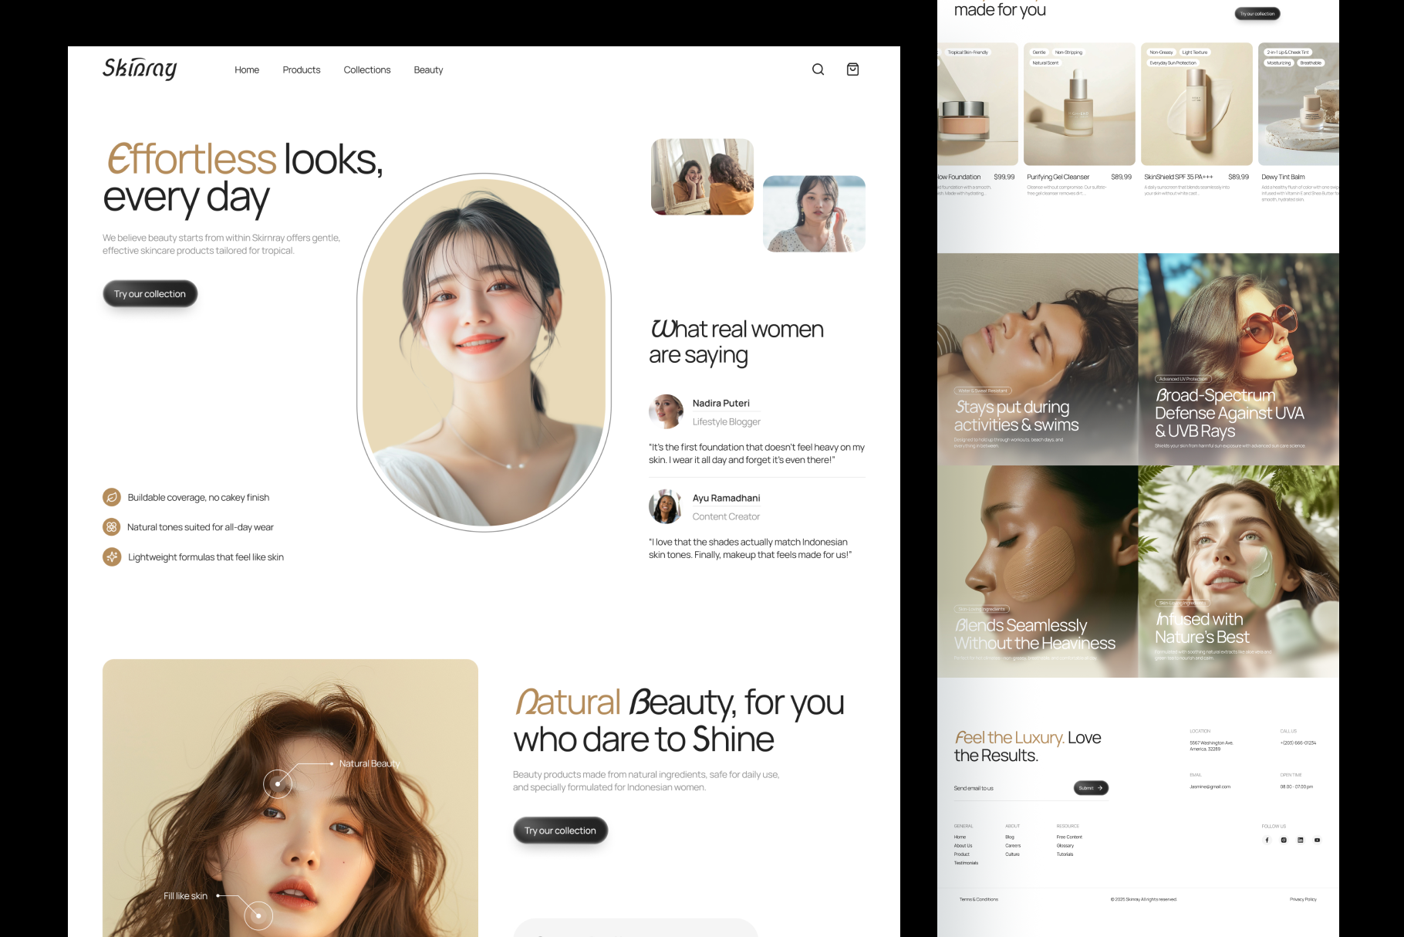Click the search magnifier icon in header
This screenshot has width=1404, height=937.
[818, 69]
